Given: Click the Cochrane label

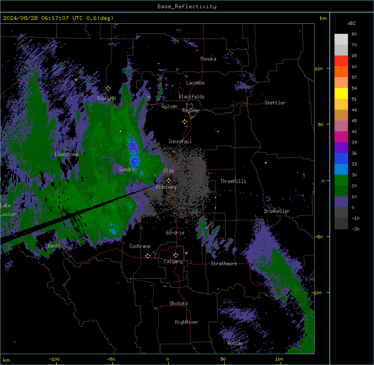Looking at the screenshot, I should tap(140, 246).
